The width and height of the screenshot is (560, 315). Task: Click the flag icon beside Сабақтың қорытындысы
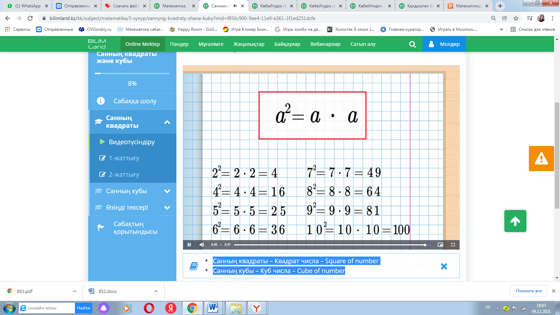click(100, 228)
